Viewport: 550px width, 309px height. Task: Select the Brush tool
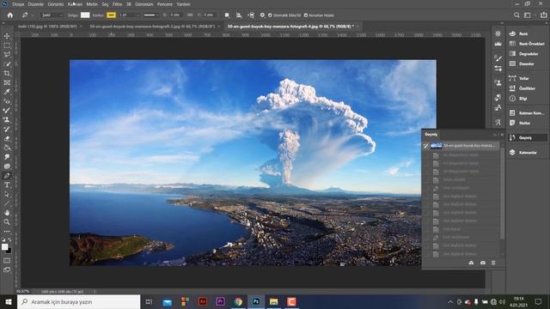click(7, 111)
